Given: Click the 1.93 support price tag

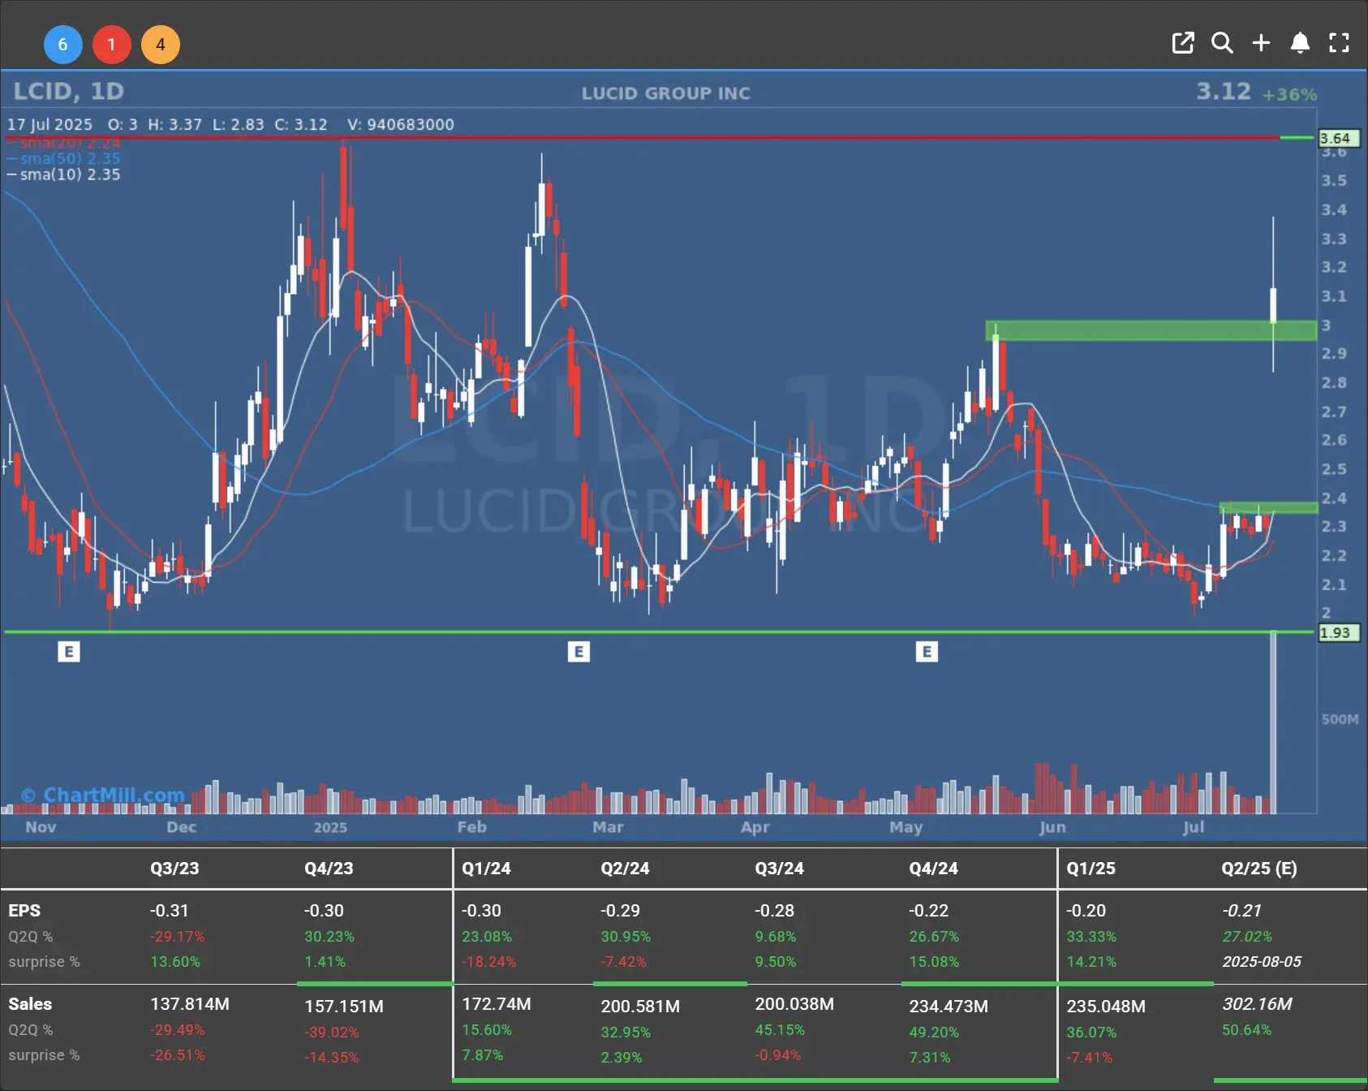Looking at the screenshot, I should (1339, 633).
